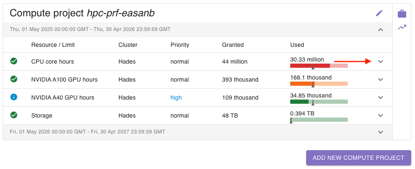Expand the NVIDIA A100 GPU hours row

tap(381, 79)
